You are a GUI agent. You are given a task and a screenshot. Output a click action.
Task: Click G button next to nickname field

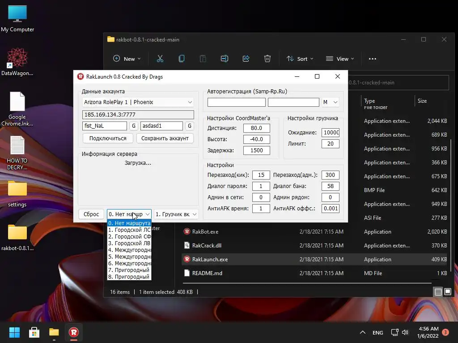coord(133,125)
